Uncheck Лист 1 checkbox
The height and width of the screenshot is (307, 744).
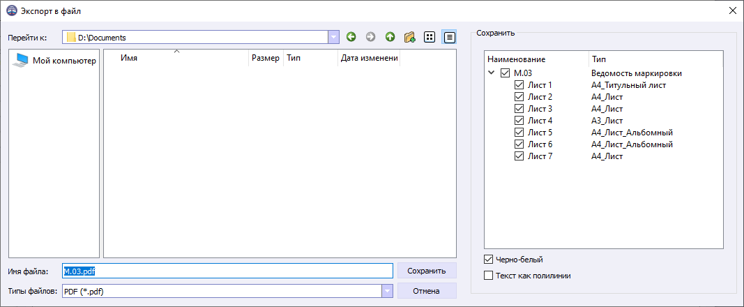[x=519, y=85]
